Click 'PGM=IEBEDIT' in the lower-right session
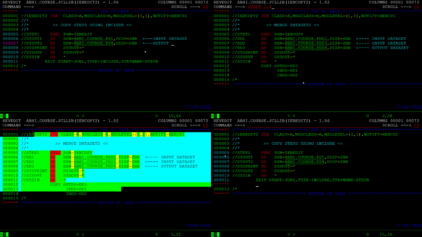This screenshot has height=237, width=422. point(289,153)
